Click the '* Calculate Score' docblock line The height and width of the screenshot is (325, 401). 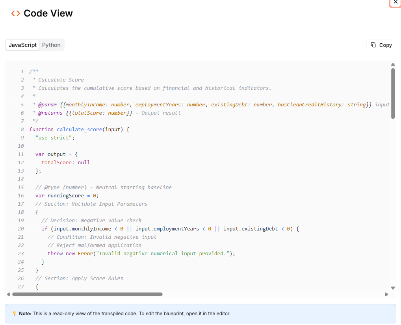pyautogui.click(x=58, y=80)
